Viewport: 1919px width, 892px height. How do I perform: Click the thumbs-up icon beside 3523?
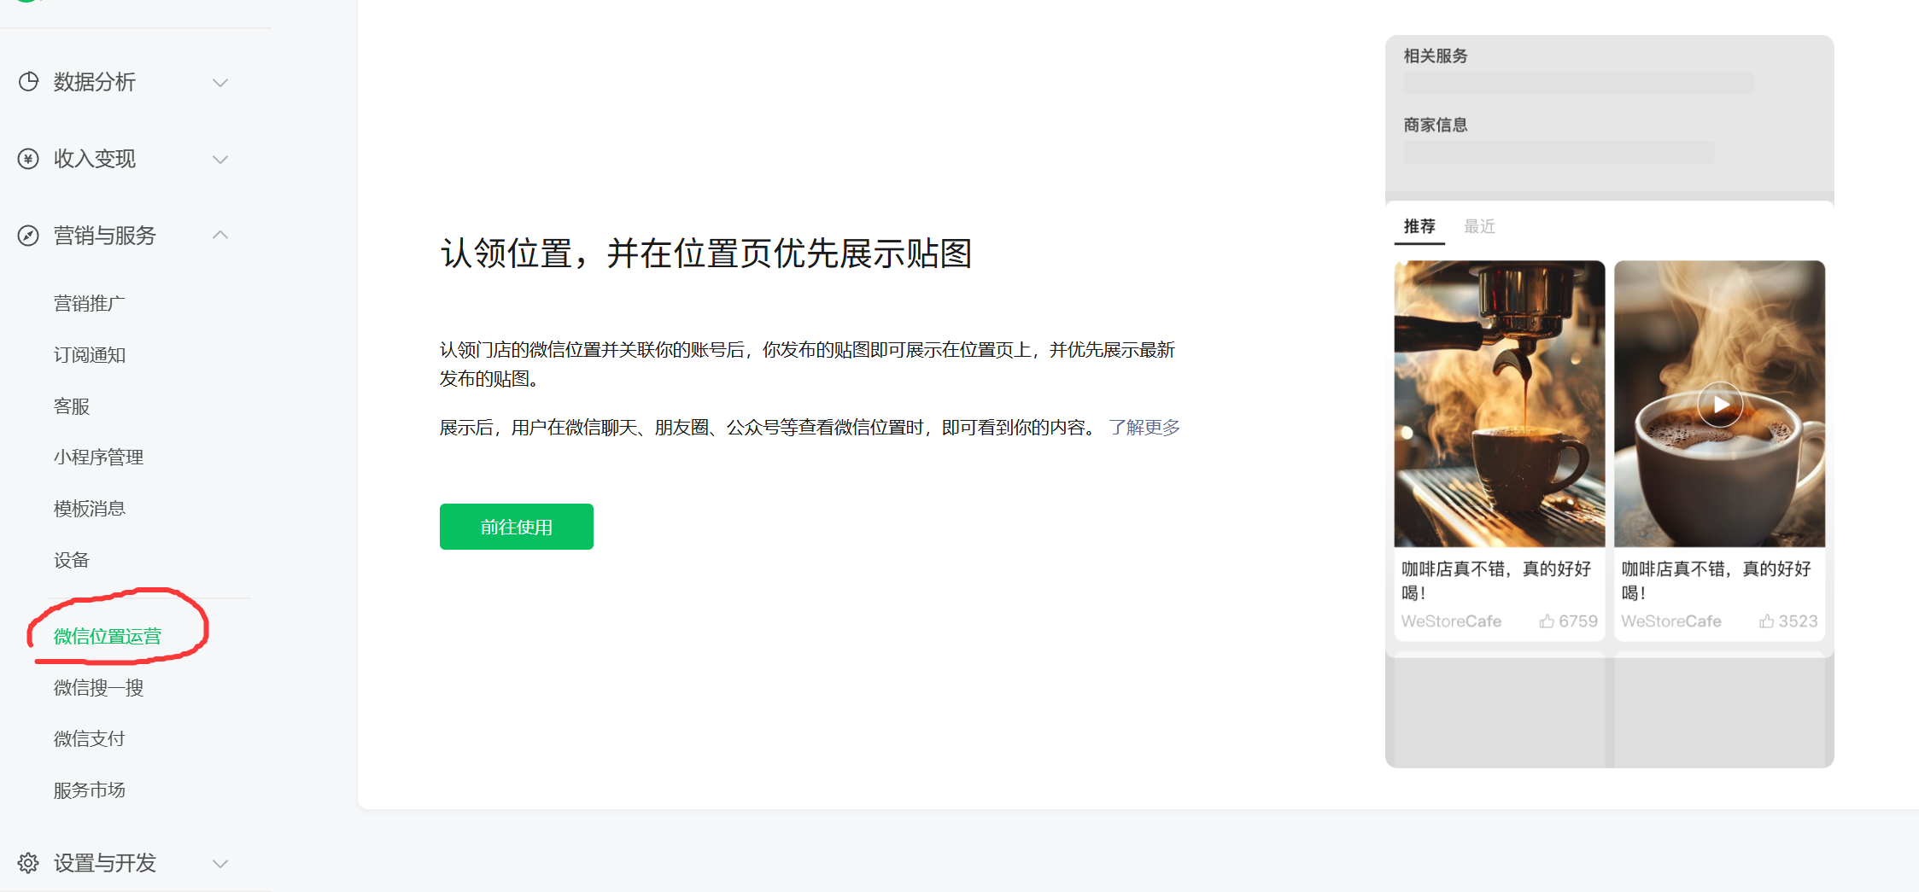coord(1766,621)
